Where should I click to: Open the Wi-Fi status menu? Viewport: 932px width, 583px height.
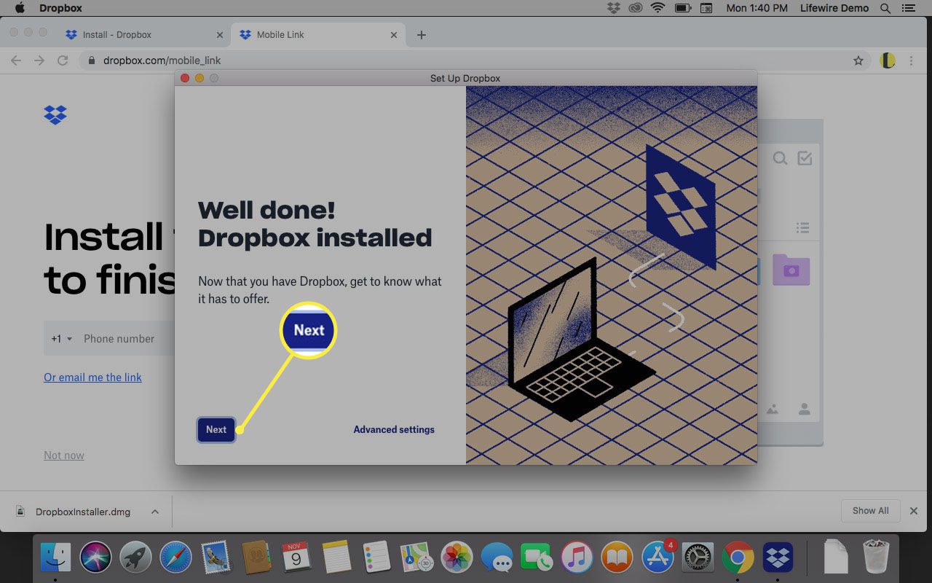[x=658, y=8]
